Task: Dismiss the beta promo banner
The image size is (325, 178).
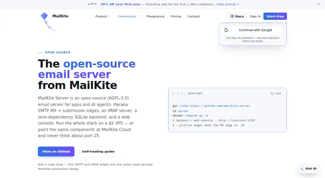Action: pyautogui.click(x=318, y=4)
